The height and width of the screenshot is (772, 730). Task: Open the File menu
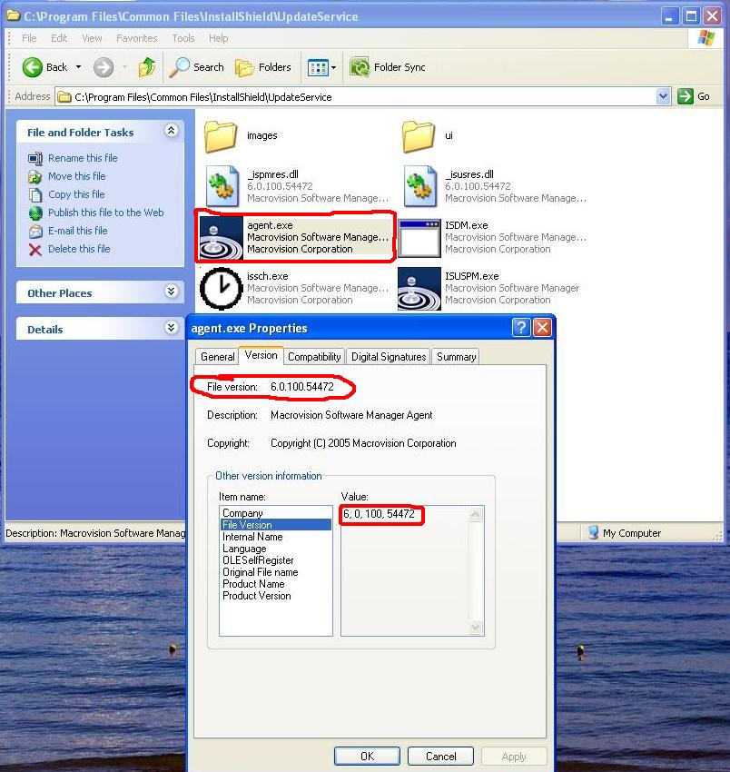pyautogui.click(x=29, y=38)
